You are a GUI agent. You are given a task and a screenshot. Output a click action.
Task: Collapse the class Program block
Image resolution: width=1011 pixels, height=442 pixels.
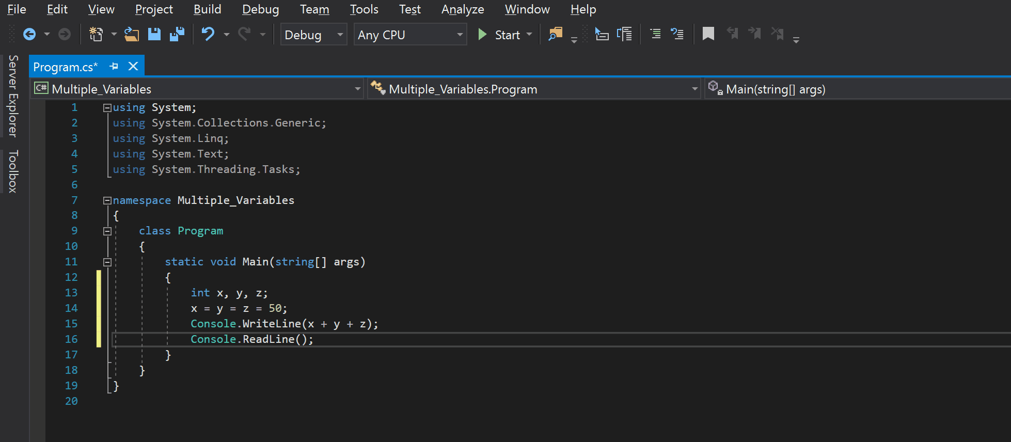coord(107,231)
